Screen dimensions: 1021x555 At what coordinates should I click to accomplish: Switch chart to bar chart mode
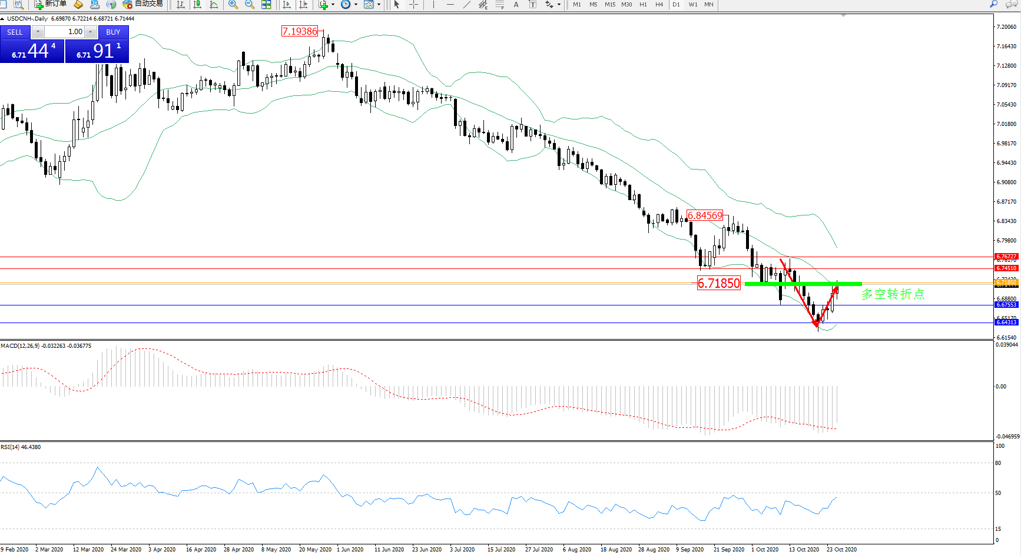coord(181,5)
